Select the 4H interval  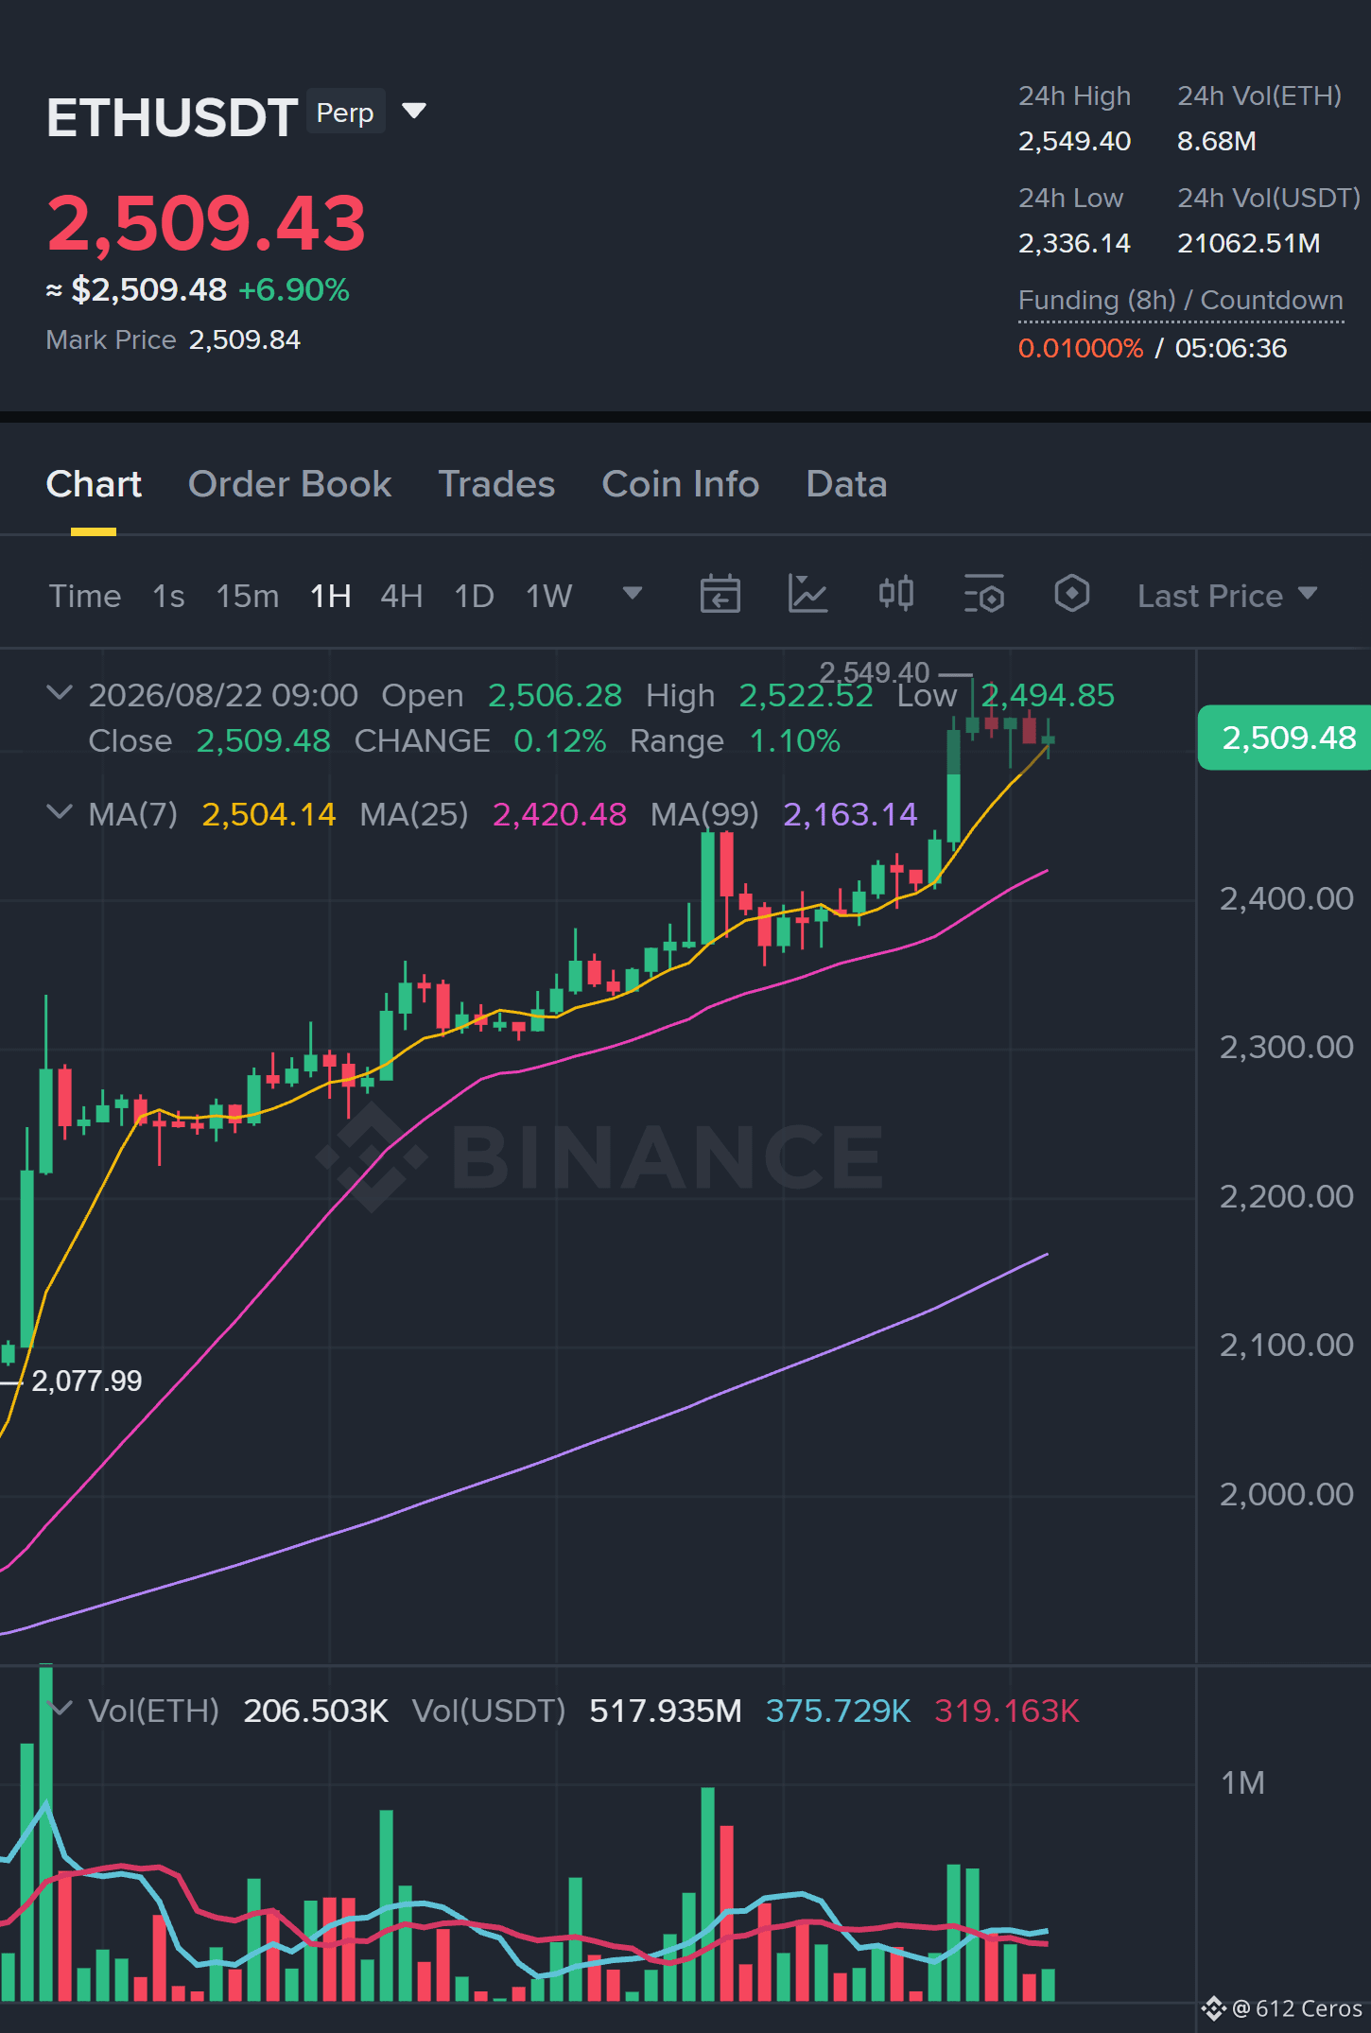click(402, 596)
